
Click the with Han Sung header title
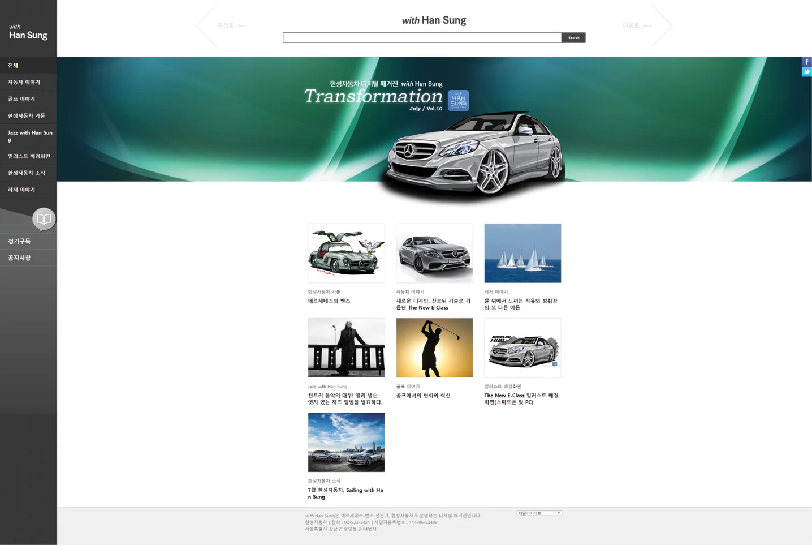(x=434, y=20)
